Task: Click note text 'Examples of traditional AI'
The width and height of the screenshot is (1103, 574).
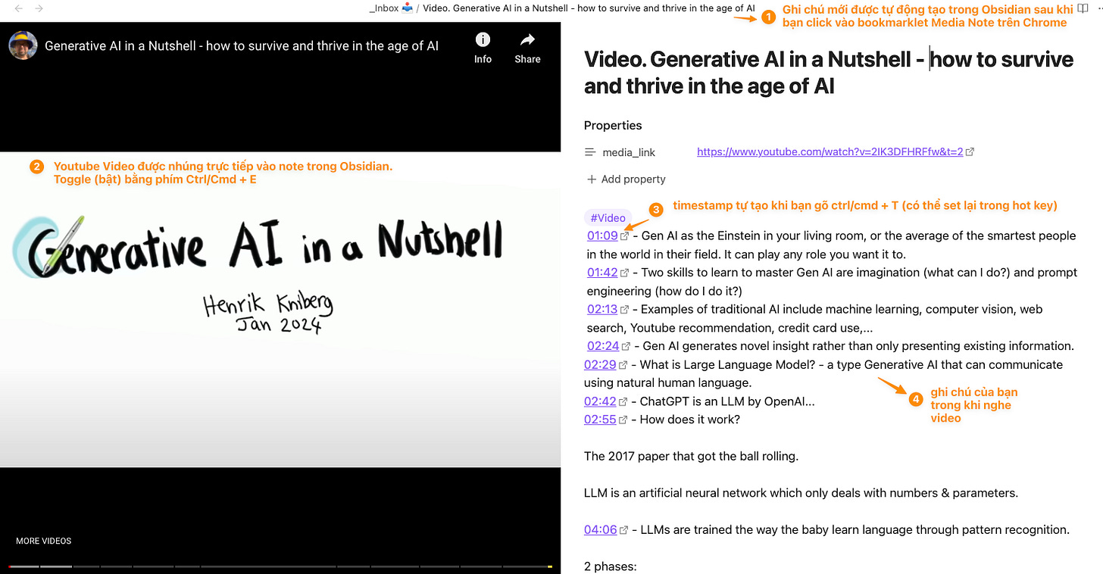Action: (x=711, y=310)
